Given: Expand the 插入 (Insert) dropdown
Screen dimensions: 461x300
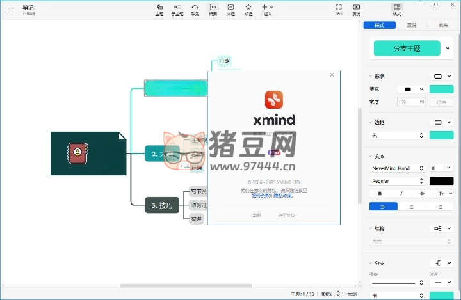Looking at the screenshot, I should pos(267,9).
